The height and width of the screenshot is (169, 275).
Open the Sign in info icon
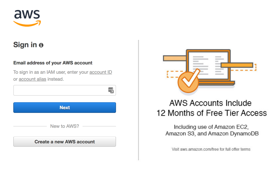[41, 45]
